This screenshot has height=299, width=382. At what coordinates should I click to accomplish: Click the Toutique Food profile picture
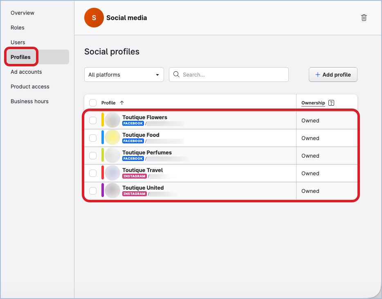pos(112,138)
